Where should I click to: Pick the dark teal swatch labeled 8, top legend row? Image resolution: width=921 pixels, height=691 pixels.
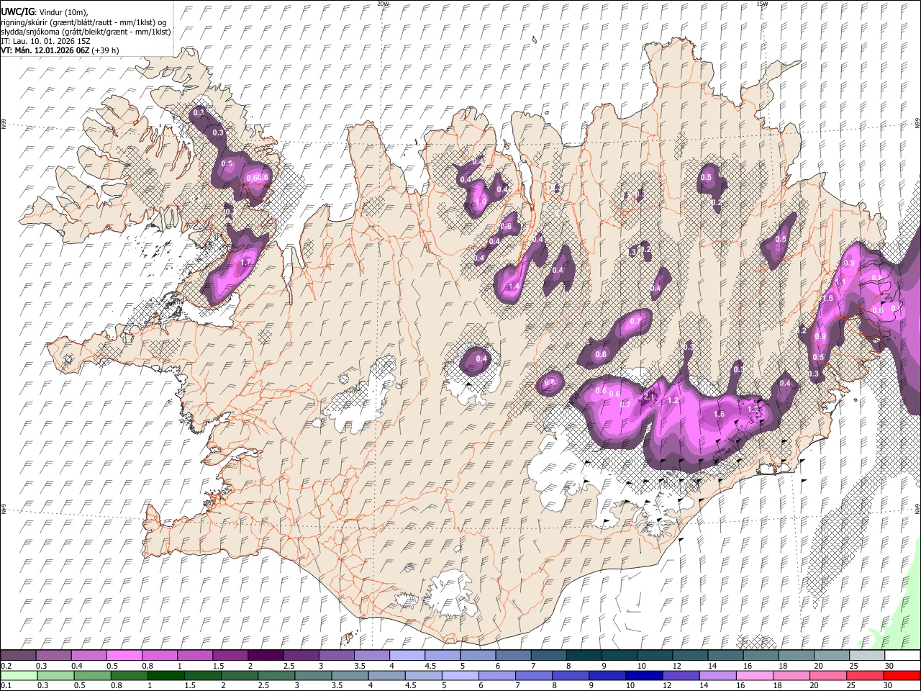tap(584, 656)
